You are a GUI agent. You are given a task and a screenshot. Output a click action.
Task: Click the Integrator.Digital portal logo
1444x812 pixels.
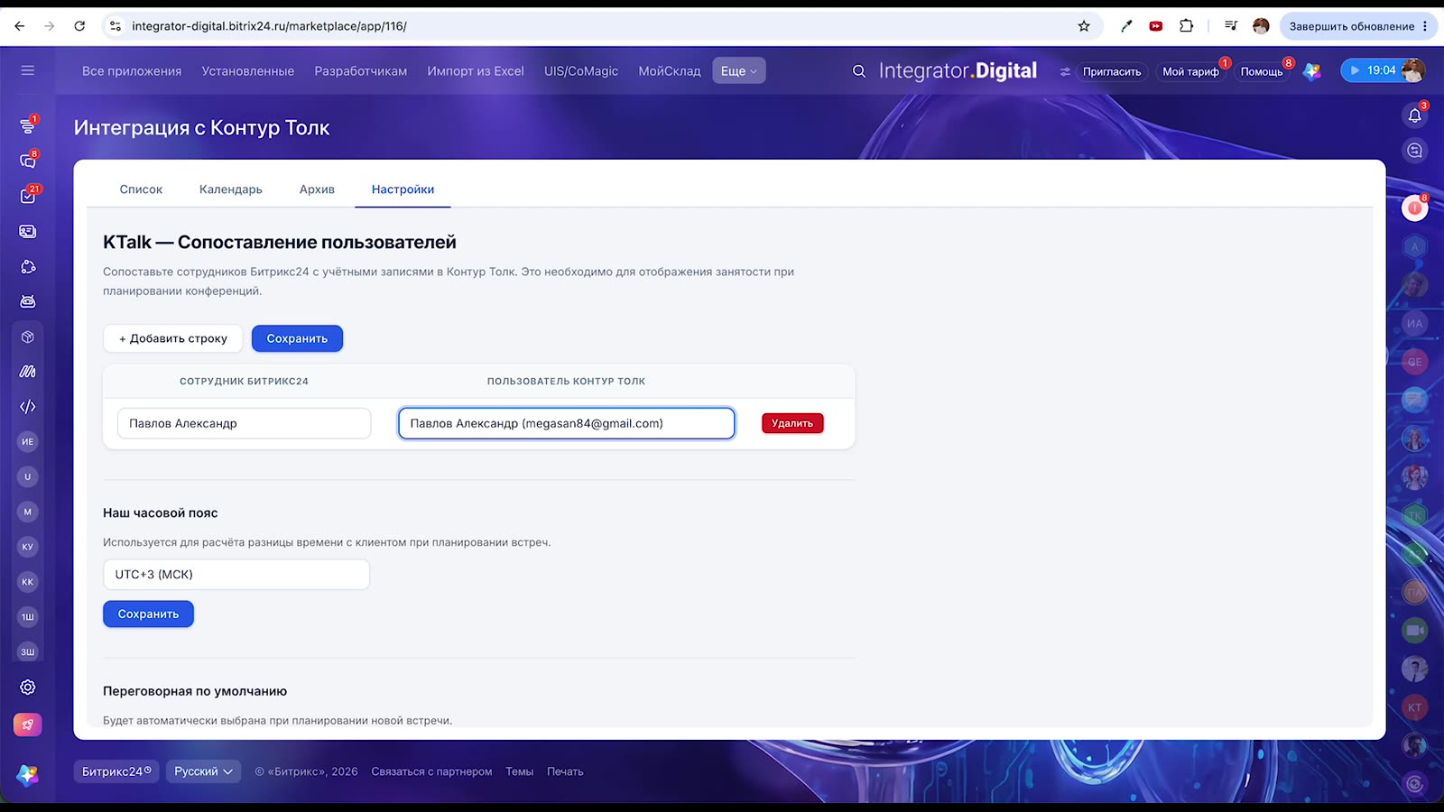[958, 70]
